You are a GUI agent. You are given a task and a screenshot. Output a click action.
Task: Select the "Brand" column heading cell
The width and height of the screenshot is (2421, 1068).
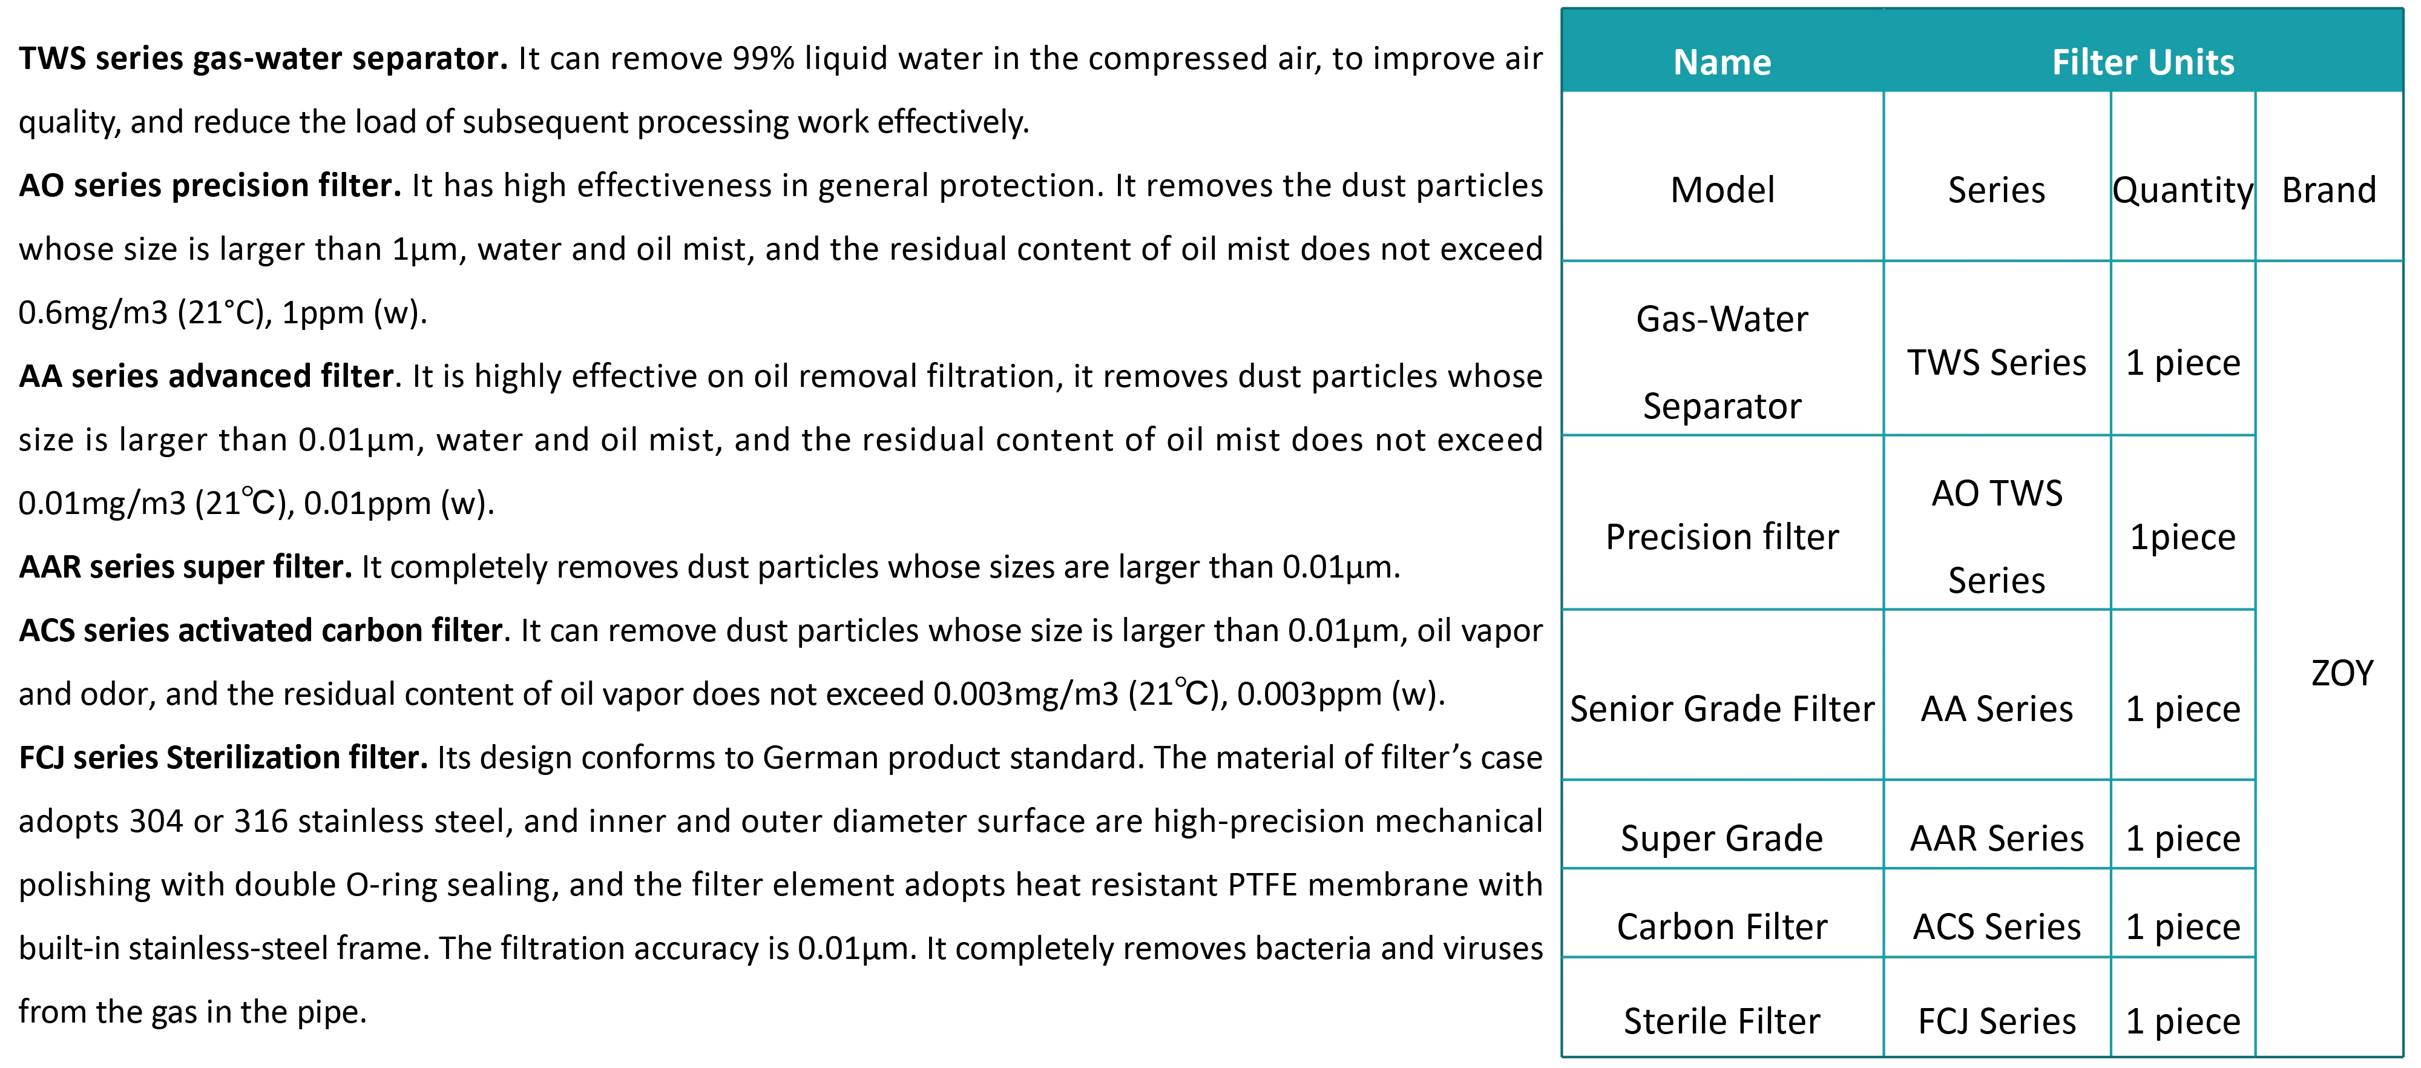pos(2329,190)
